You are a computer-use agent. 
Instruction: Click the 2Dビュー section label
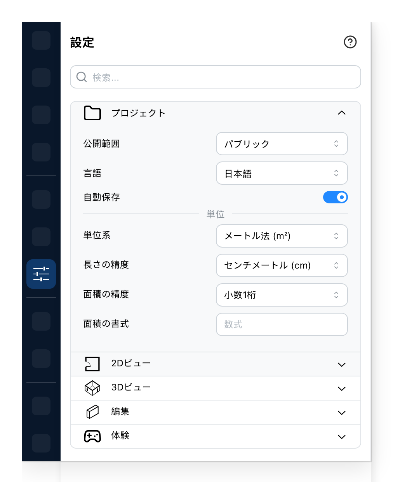click(x=131, y=363)
